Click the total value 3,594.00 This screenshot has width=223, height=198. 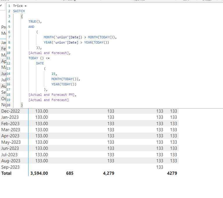(x=39, y=173)
